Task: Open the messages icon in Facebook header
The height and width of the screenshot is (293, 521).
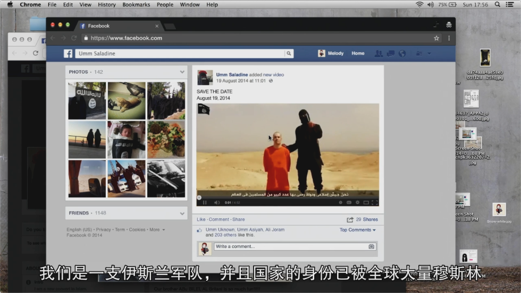Action: point(390,54)
